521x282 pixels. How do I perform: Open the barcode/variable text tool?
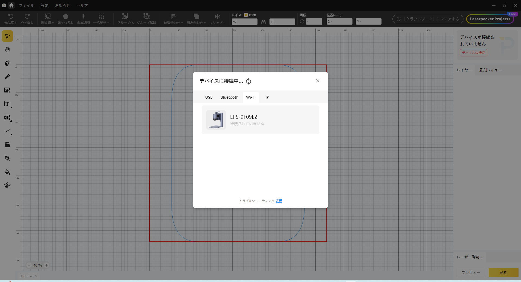tap(7, 118)
